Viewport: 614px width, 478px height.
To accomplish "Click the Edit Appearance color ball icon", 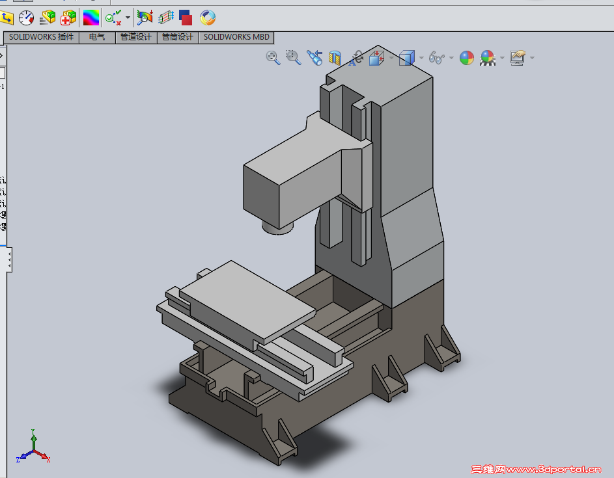I will [467, 58].
